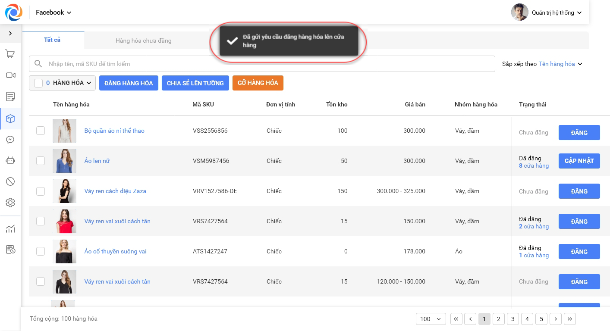Image resolution: width=610 pixels, height=331 pixels.
Task: Click the product search input field
Action: pos(267,64)
